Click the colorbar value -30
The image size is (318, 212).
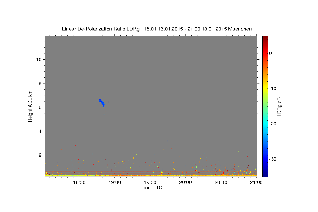click(x=272, y=159)
